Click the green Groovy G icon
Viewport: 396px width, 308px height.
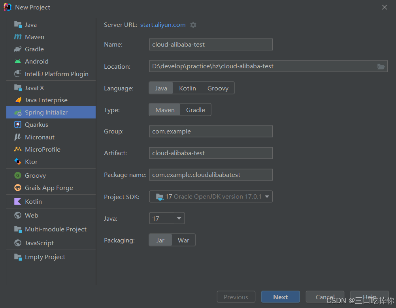[18, 175]
